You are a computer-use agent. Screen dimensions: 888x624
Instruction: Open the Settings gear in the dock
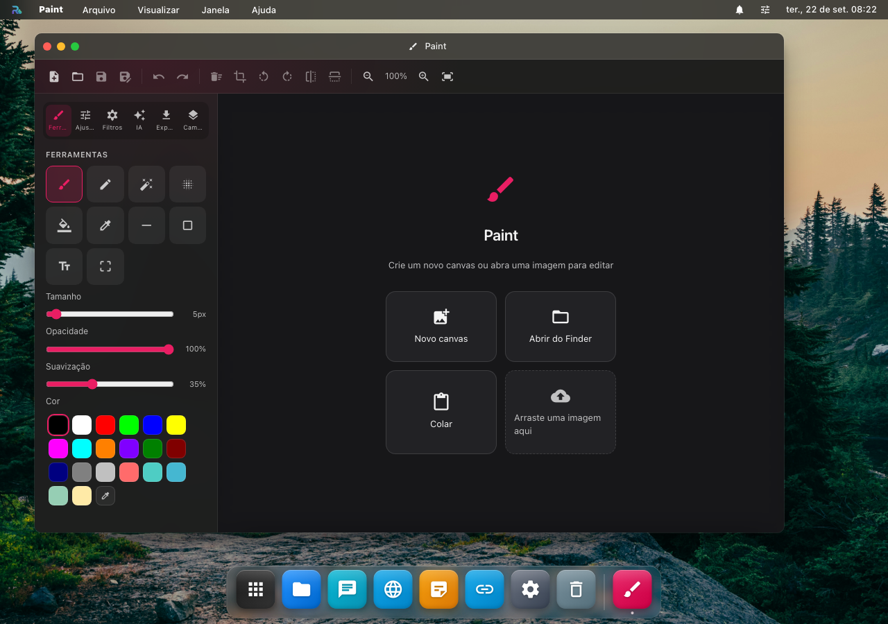530,589
